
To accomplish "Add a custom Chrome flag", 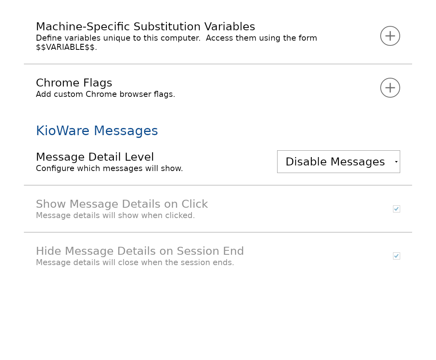I will pyautogui.click(x=390, y=88).
